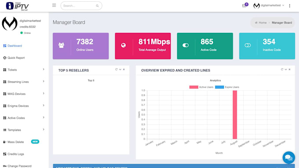Collapse the Overview Expired and Created Lines panel
This screenshot has width=299, height=168.
(286, 69)
